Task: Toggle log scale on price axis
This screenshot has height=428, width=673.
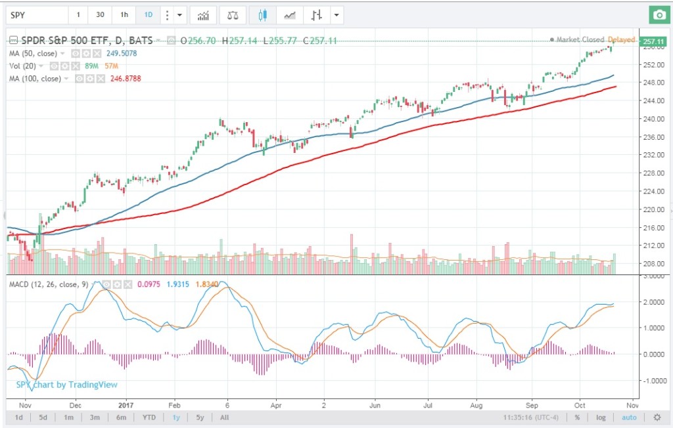Action: click(599, 417)
